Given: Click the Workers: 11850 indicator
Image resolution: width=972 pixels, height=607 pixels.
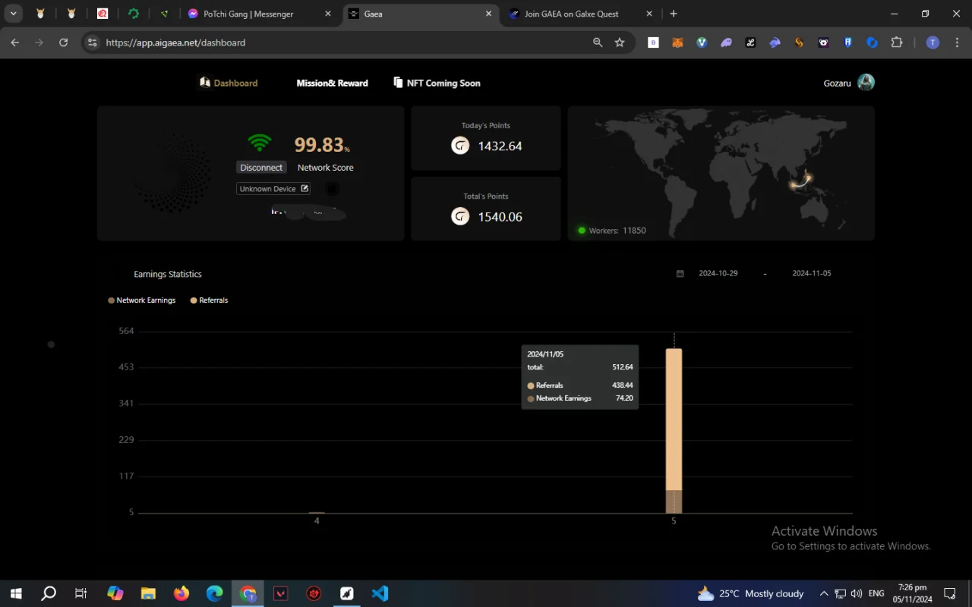Looking at the screenshot, I should [612, 231].
